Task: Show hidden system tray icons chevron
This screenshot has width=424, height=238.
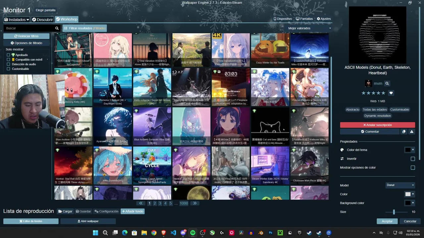Action: [x=374, y=233]
